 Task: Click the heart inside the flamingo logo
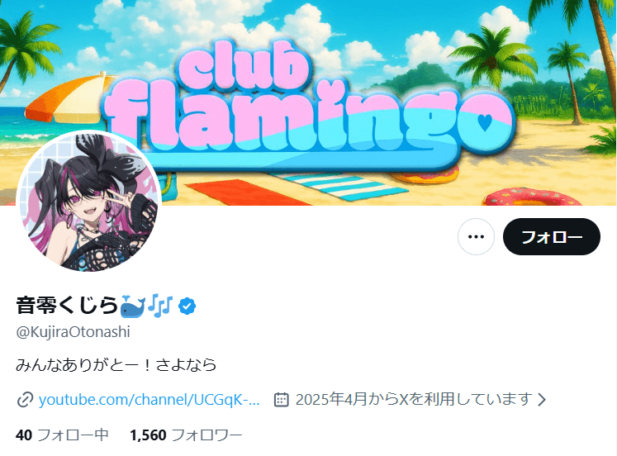pyautogui.click(x=484, y=122)
